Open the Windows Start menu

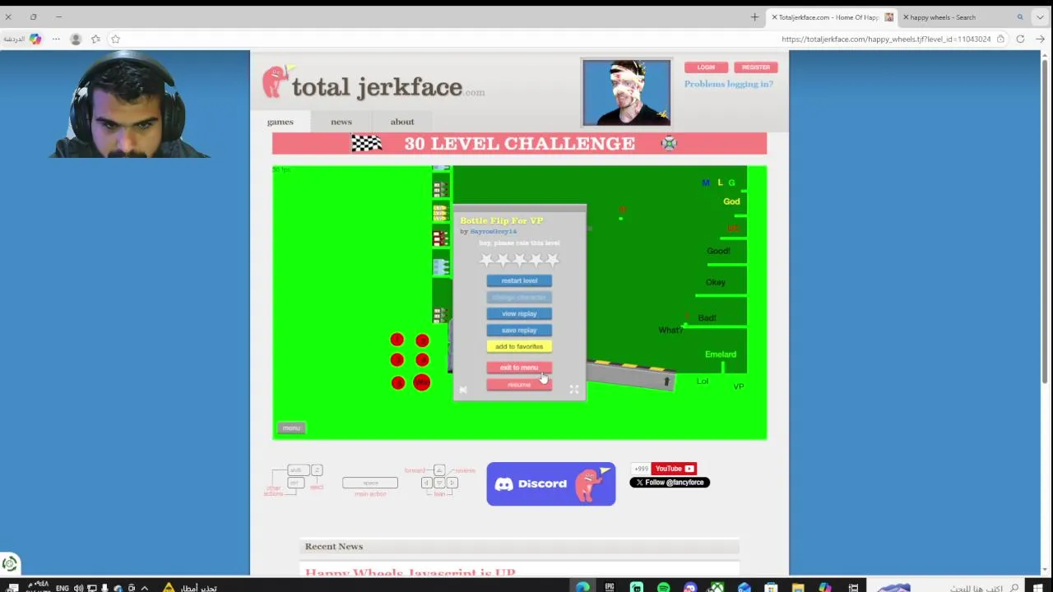tap(1038, 587)
